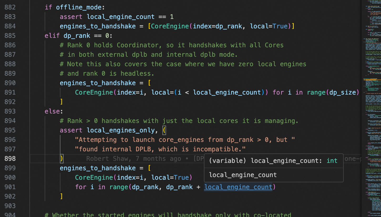Click 'dp_rank' in the elif condition on line 885

click(x=77, y=35)
